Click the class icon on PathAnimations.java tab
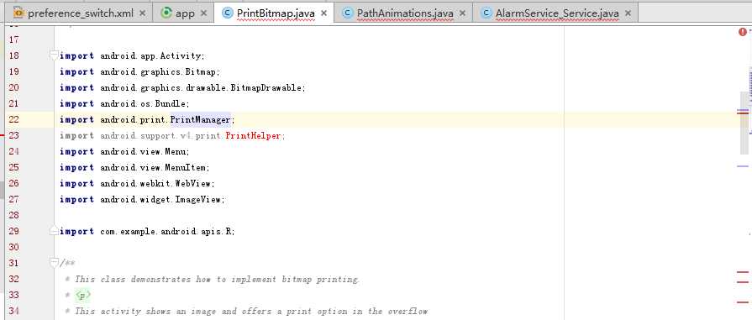The height and width of the screenshot is (320, 752). [x=348, y=13]
